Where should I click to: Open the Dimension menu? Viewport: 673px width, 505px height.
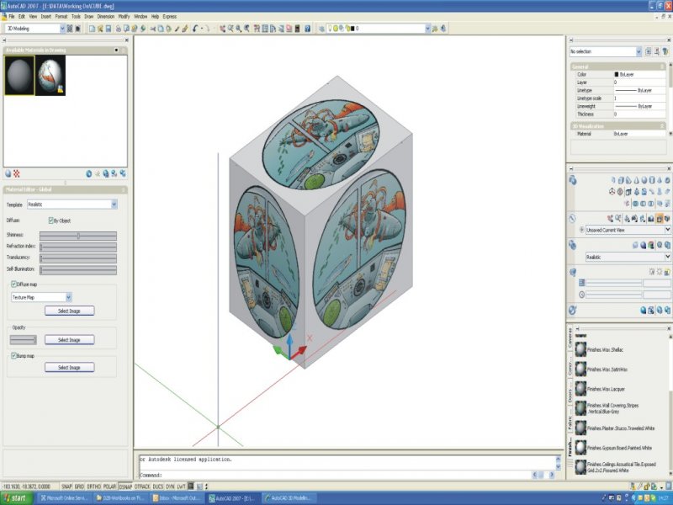106,16
